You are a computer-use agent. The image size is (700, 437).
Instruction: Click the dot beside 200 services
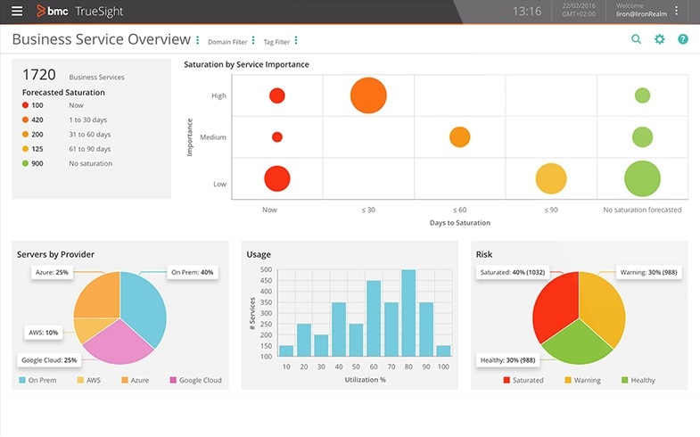pos(26,135)
